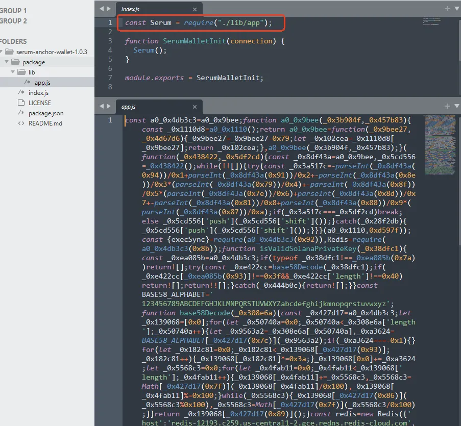
Task: Click the Serum(); call on line 4
Action: click(150, 50)
